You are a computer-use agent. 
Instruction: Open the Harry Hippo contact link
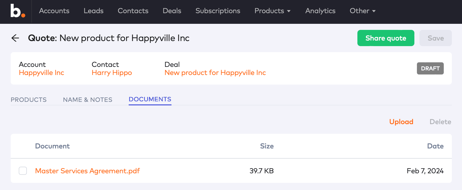tap(112, 73)
